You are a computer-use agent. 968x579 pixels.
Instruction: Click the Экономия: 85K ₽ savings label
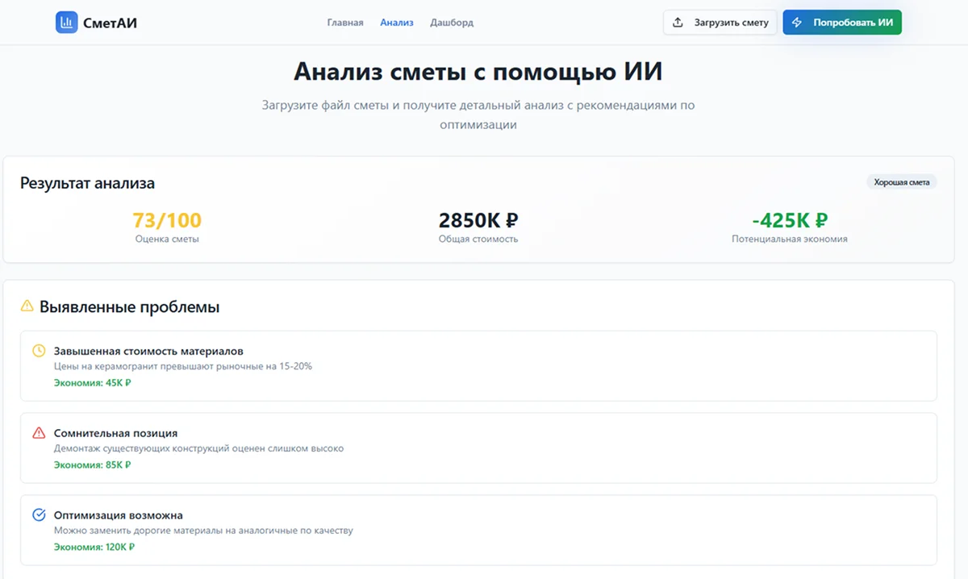click(x=92, y=465)
